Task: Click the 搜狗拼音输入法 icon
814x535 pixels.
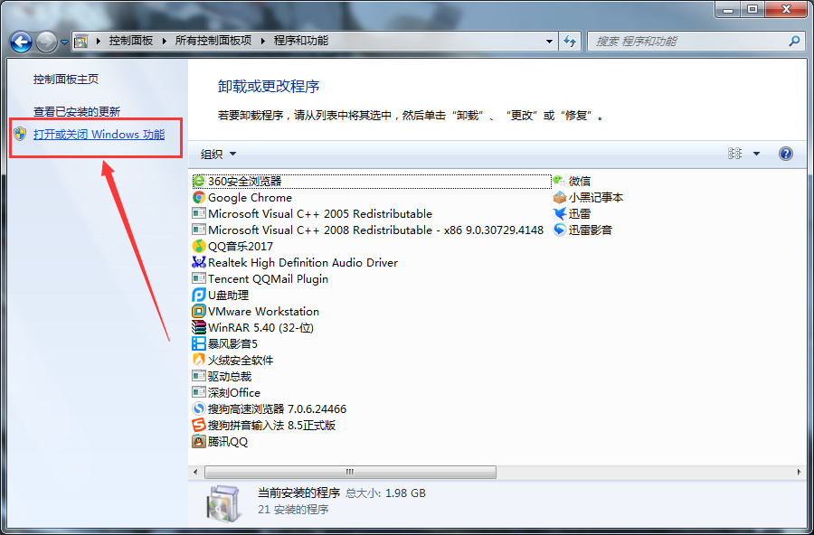Action: click(199, 425)
